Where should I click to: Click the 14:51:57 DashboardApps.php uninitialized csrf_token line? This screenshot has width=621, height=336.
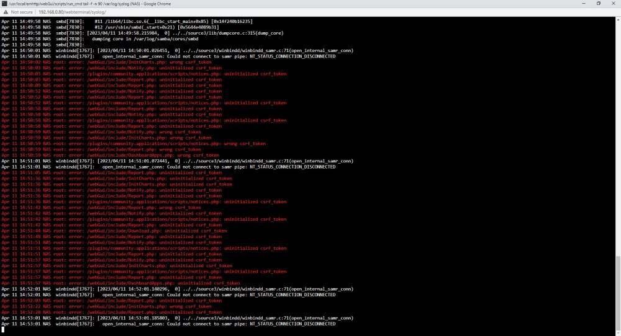coord(120,283)
